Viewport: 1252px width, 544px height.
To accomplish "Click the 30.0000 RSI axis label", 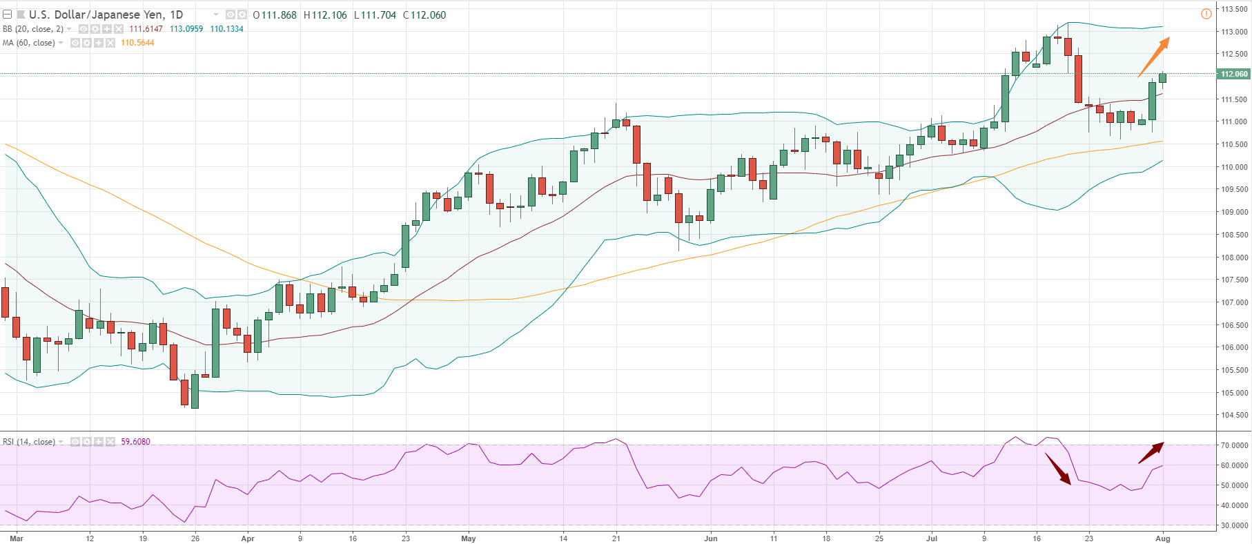I will [1234, 525].
